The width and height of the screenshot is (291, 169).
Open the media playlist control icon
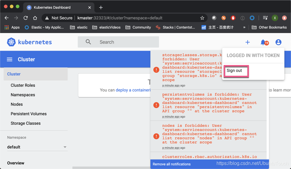click(x=265, y=18)
